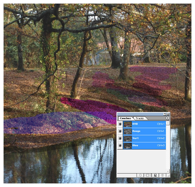Toggle visibility of the Rouge channel
The width and height of the screenshot is (195, 187).
(120, 131)
